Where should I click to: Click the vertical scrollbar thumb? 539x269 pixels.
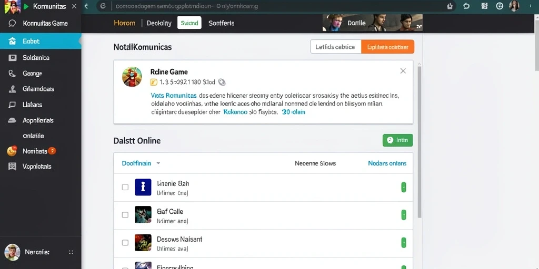[420, 141]
